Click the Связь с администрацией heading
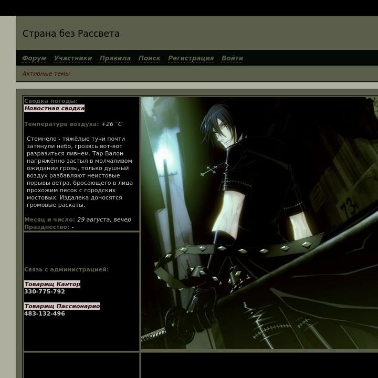Screen dimensions: 378x378 coord(66,269)
